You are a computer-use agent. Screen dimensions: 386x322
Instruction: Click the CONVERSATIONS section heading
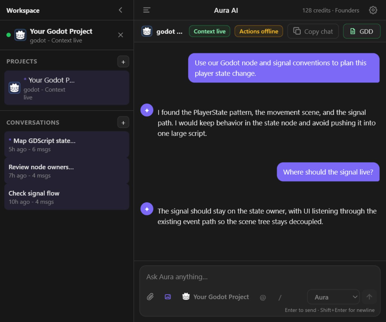[x=33, y=123]
